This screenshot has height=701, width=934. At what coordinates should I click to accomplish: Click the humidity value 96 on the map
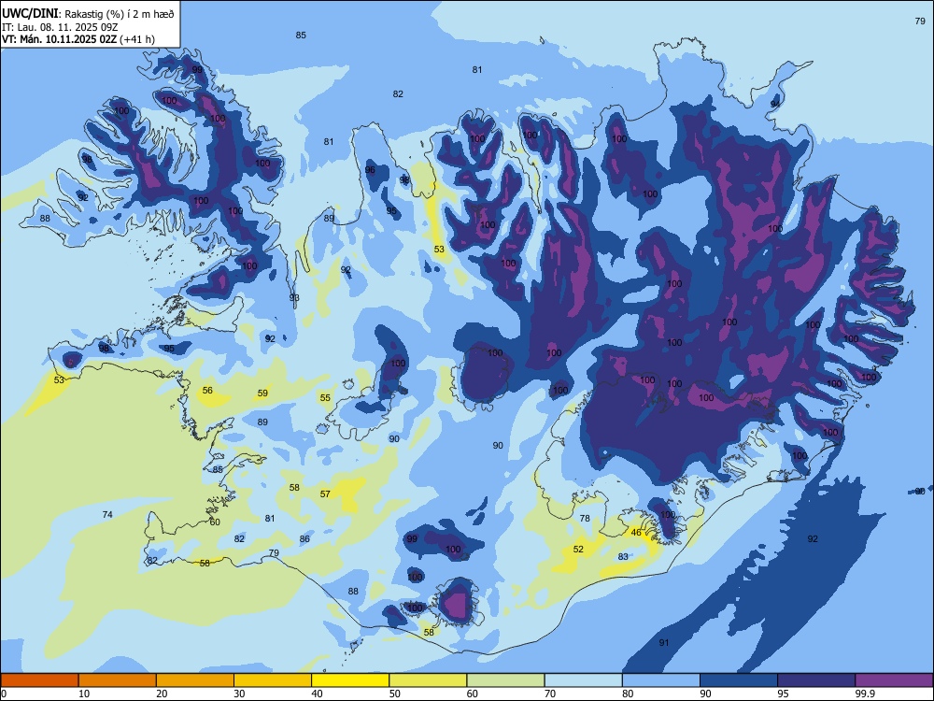(370, 170)
